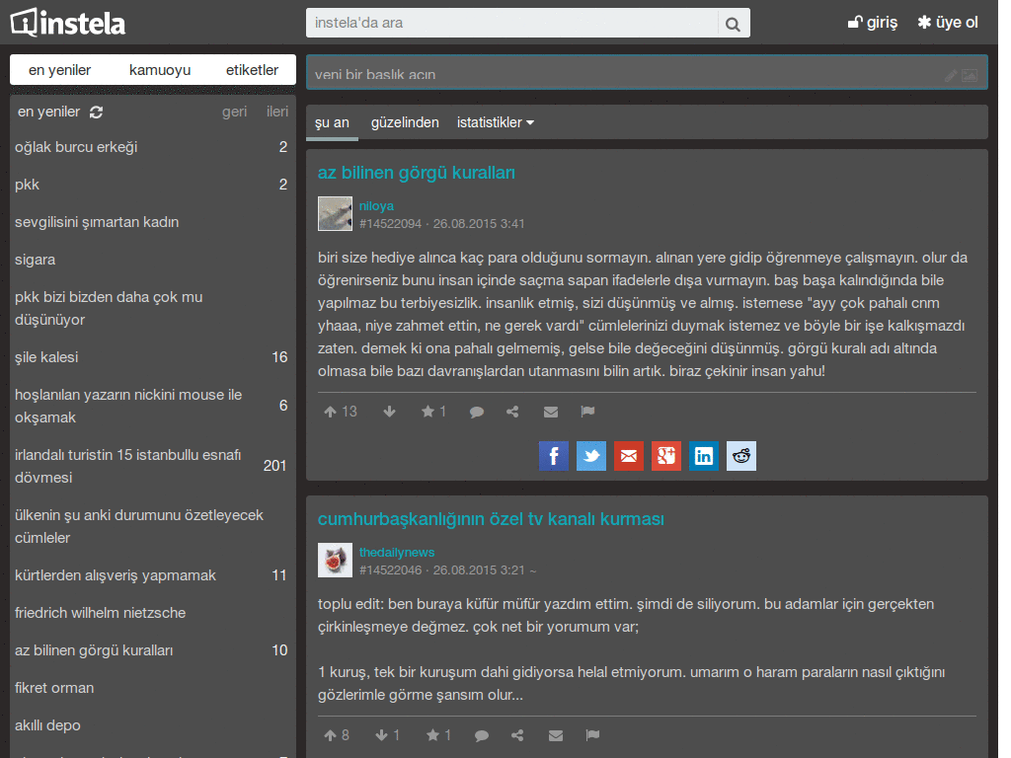The width and height of the screenshot is (1011, 758).
Task: Favorite the first entry with star icon
Action: tap(428, 412)
